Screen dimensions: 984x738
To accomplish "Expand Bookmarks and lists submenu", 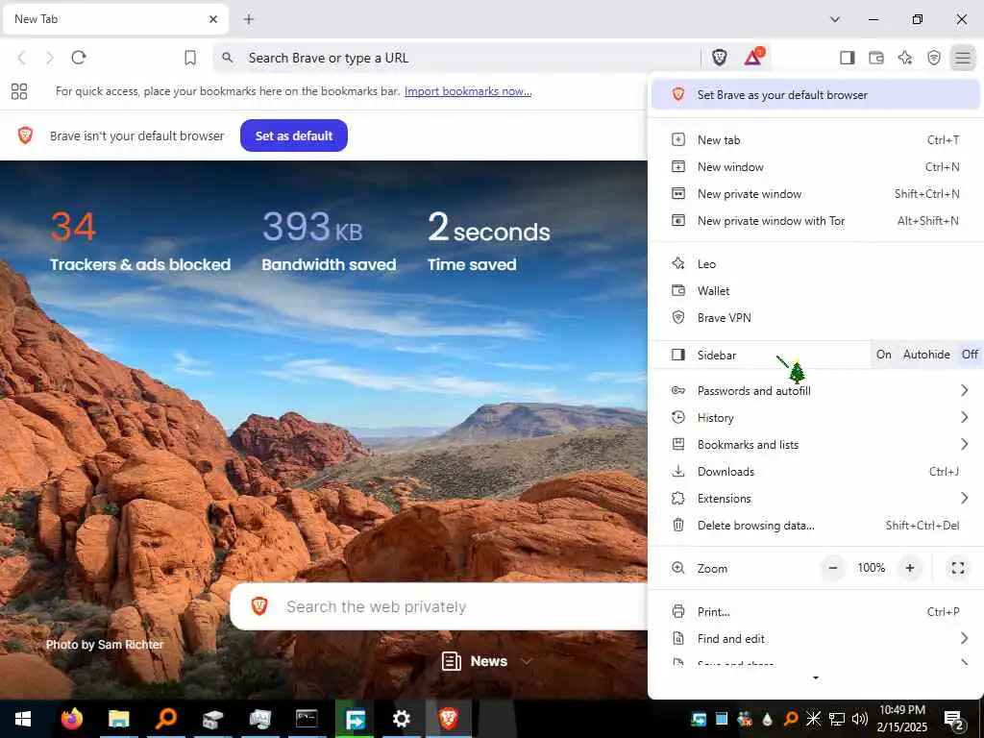I will [816, 444].
